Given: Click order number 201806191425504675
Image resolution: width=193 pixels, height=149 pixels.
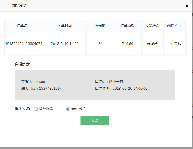Looking at the screenshot, I should click(24, 44).
